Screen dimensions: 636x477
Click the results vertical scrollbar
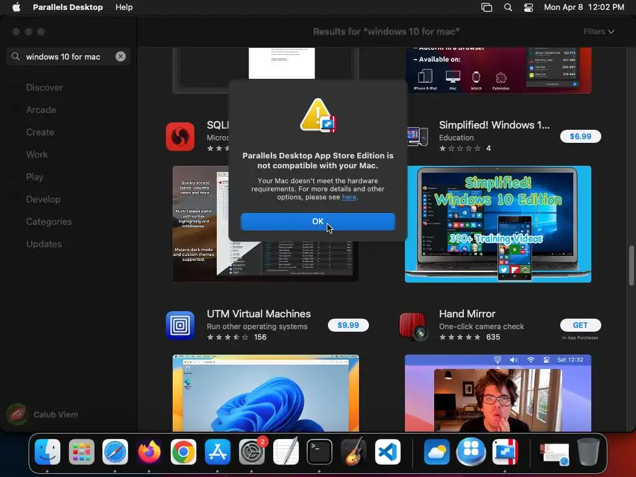pyautogui.click(x=631, y=266)
